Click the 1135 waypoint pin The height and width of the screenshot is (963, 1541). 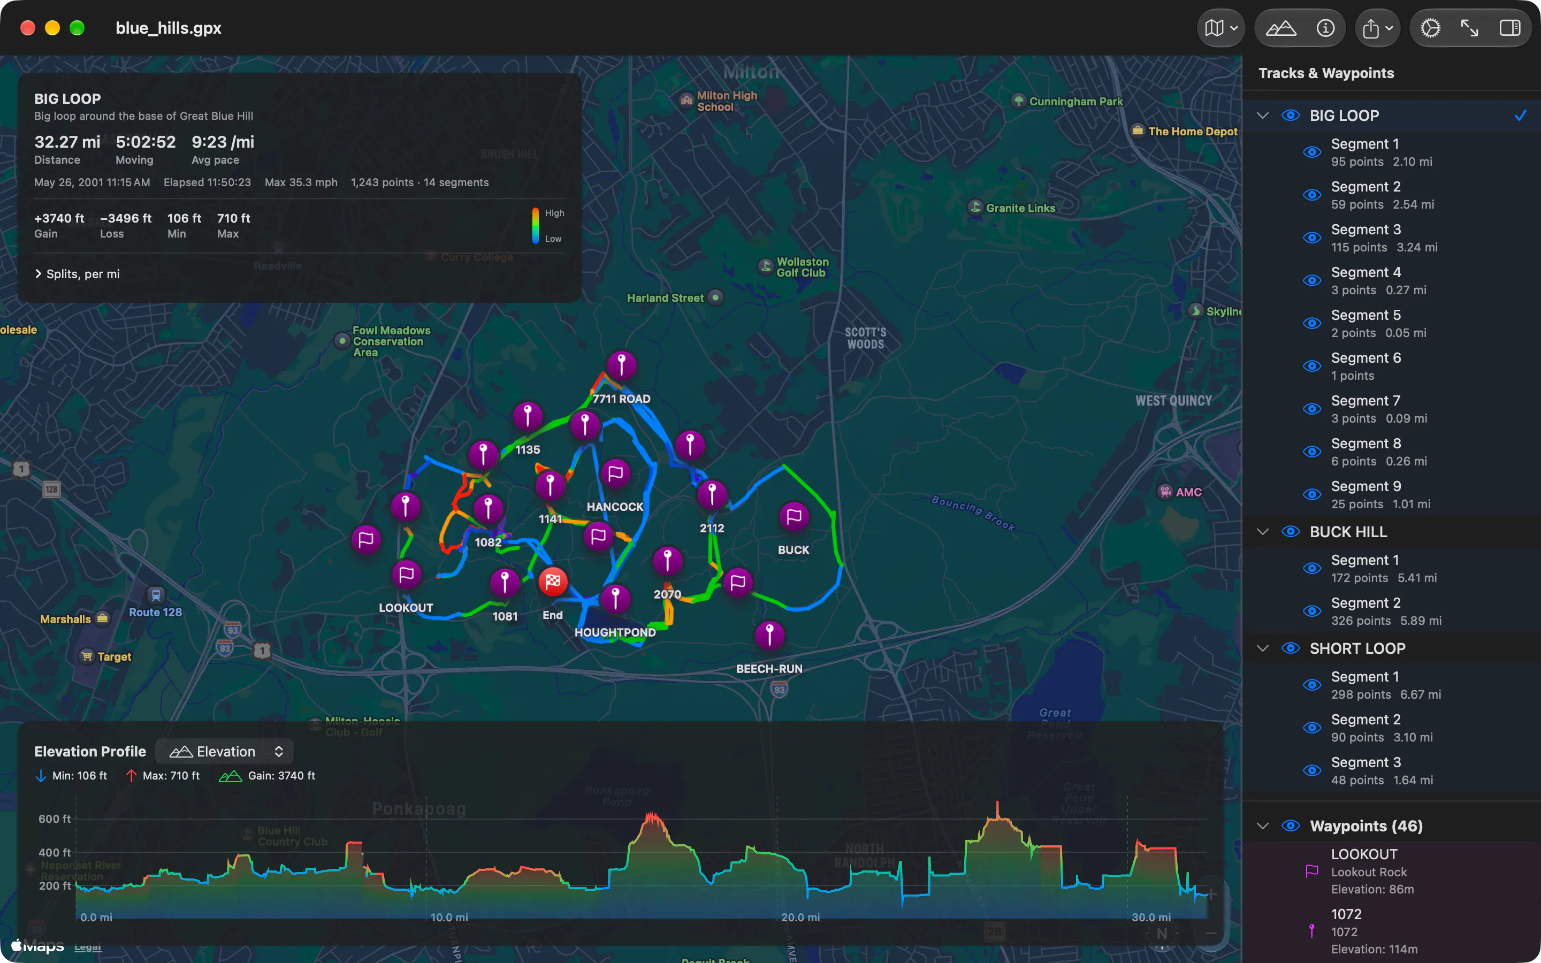click(527, 417)
